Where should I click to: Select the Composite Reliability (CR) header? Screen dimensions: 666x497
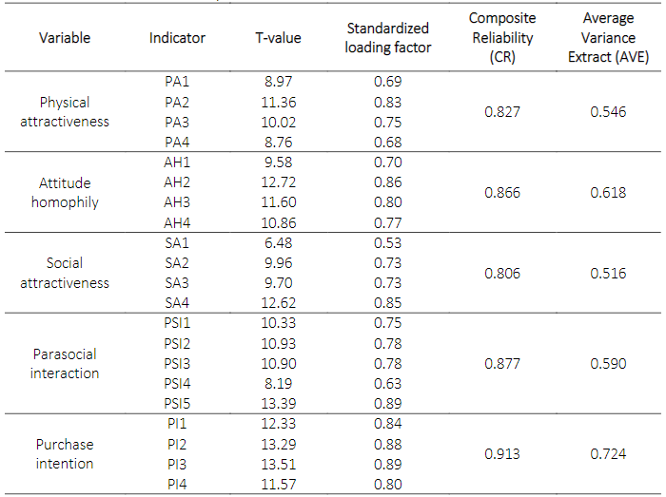coord(501,38)
